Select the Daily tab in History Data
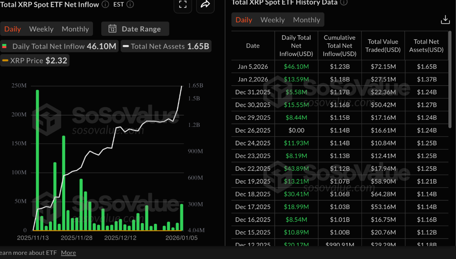 click(x=244, y=20)
